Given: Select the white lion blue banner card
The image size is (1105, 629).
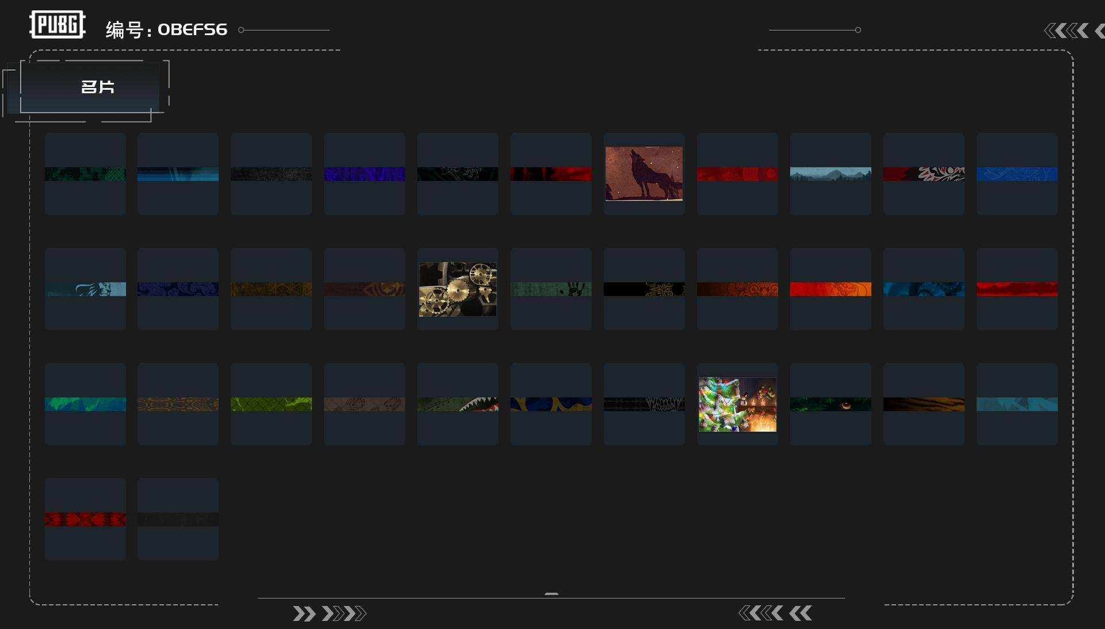Looking at the screenshot, I should tap(85, 289).
